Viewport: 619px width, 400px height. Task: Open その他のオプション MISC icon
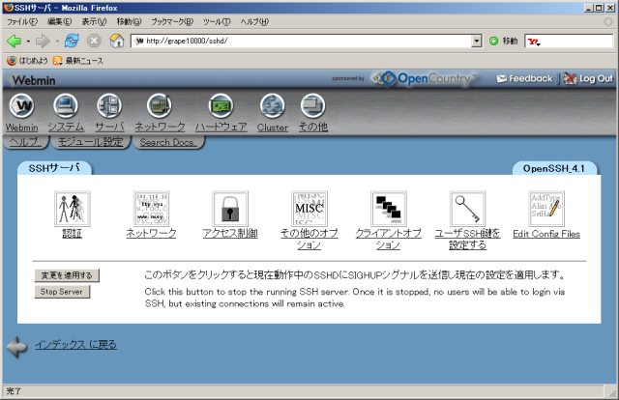[309, 209]
